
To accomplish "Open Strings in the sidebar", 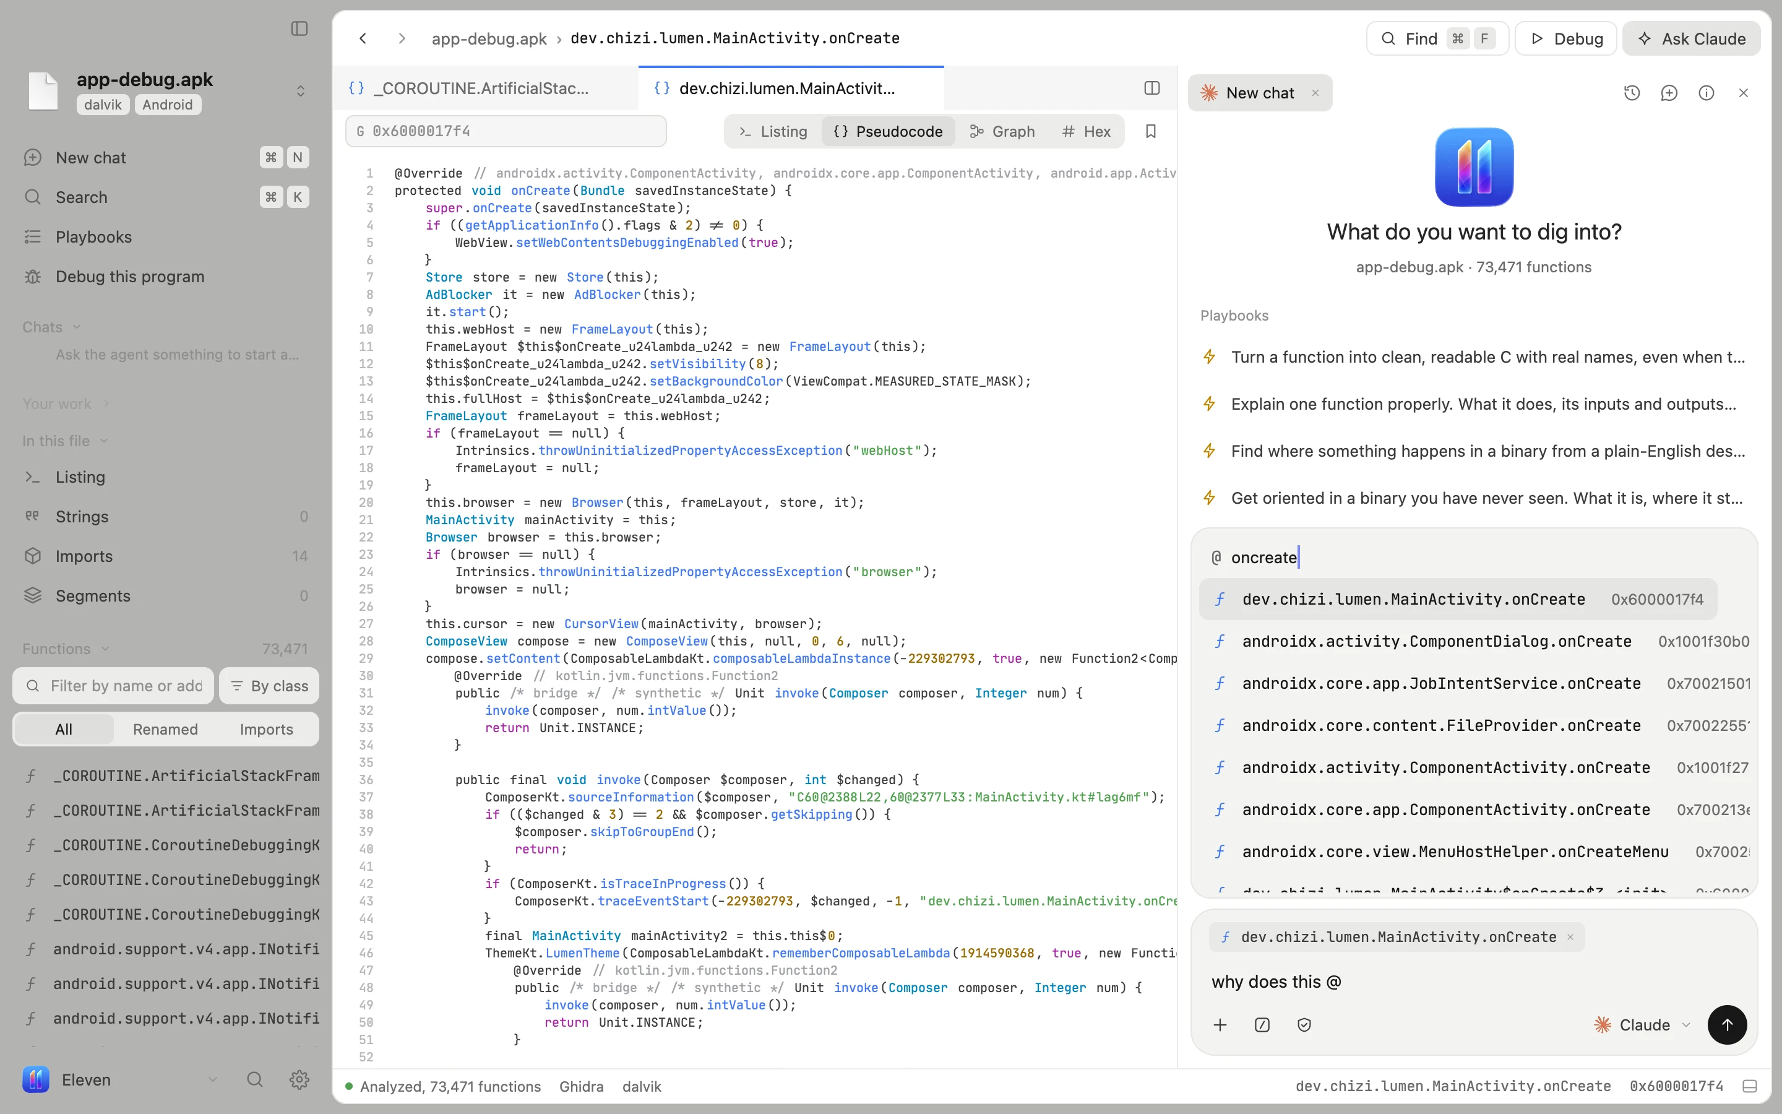I will 165,517.
